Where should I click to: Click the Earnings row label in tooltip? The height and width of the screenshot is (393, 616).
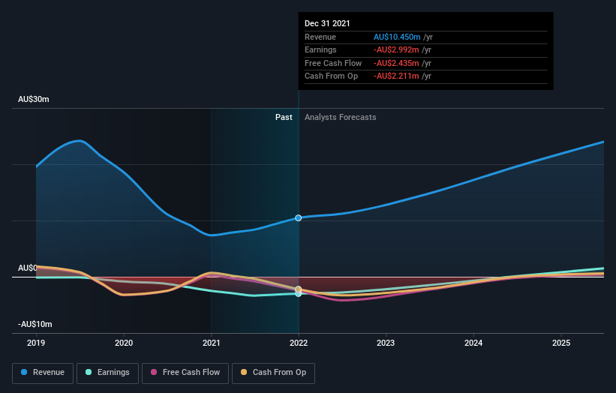coord(320,49)
